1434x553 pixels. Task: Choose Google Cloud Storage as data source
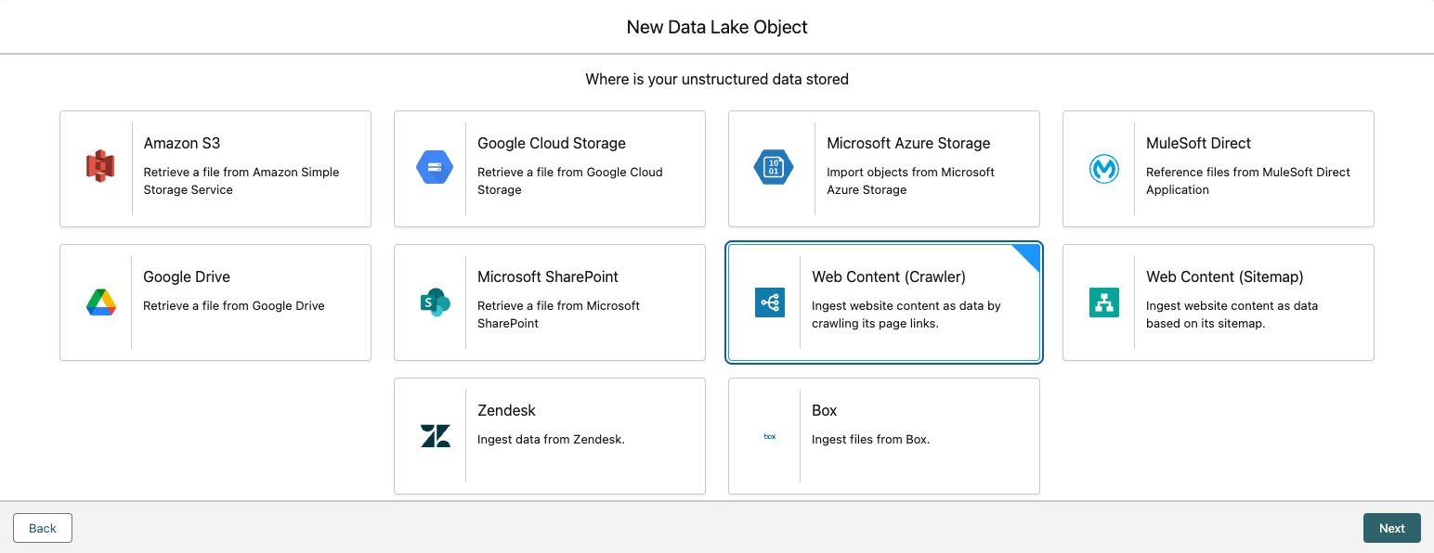click(551, 143)
